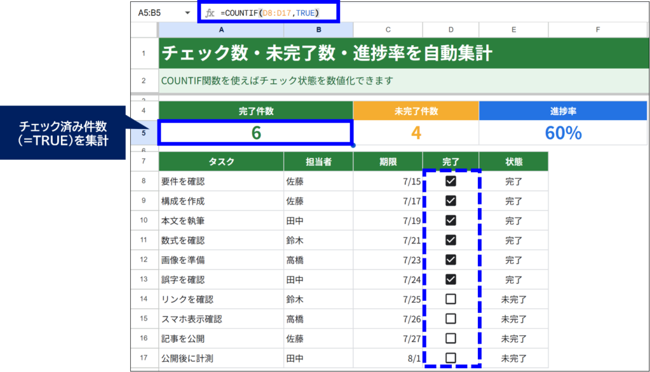The image size is (650, 372).
Task: Click the fx function icon in formula bar
Action: 210,13
